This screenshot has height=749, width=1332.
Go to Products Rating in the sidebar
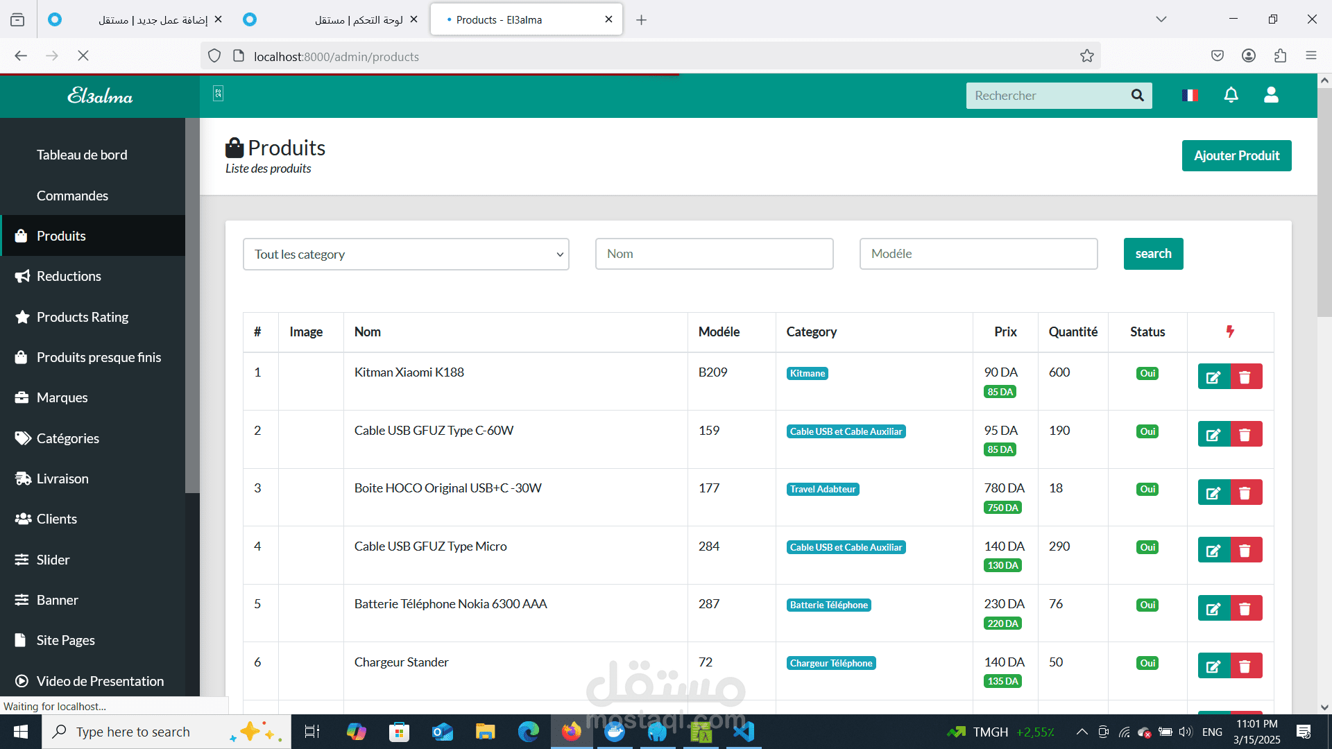pyautogui.click(x=82, y=317)
